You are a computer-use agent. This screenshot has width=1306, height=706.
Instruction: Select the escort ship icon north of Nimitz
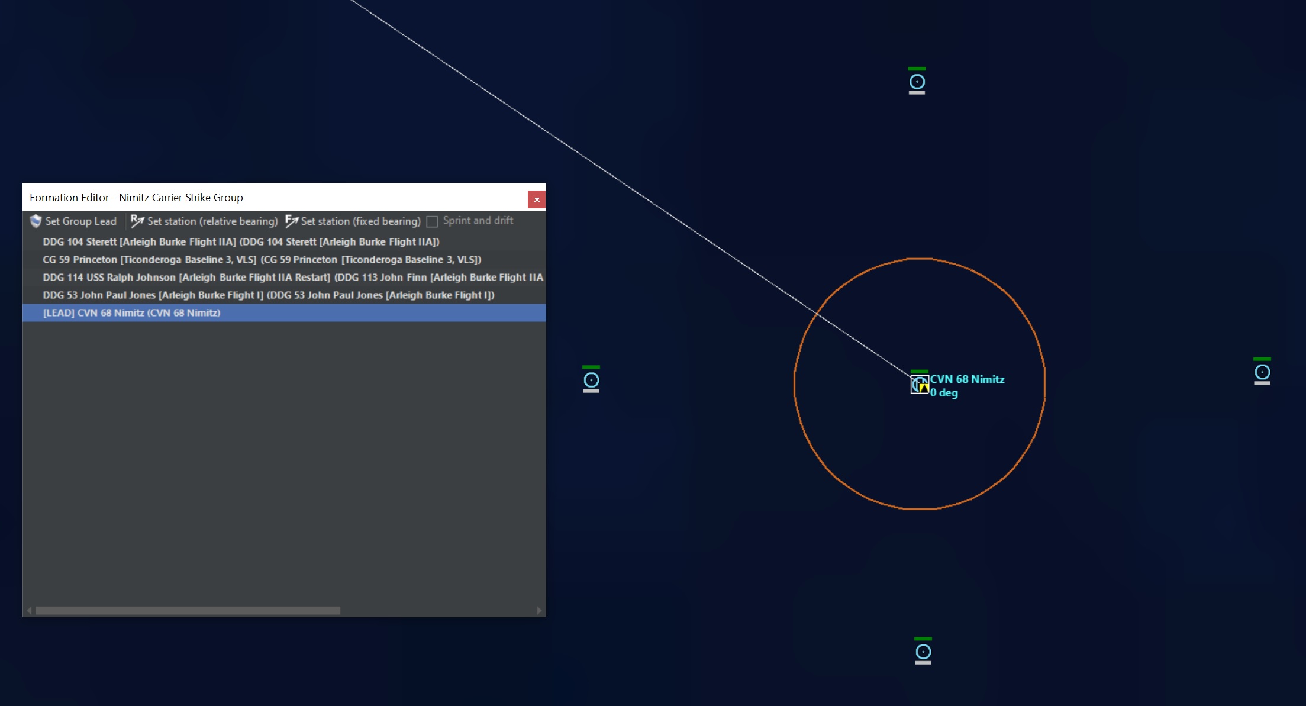(917, 81)
